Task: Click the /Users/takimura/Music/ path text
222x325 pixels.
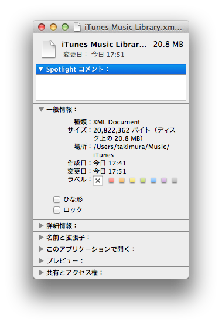Action: click(x=131, y=147)
